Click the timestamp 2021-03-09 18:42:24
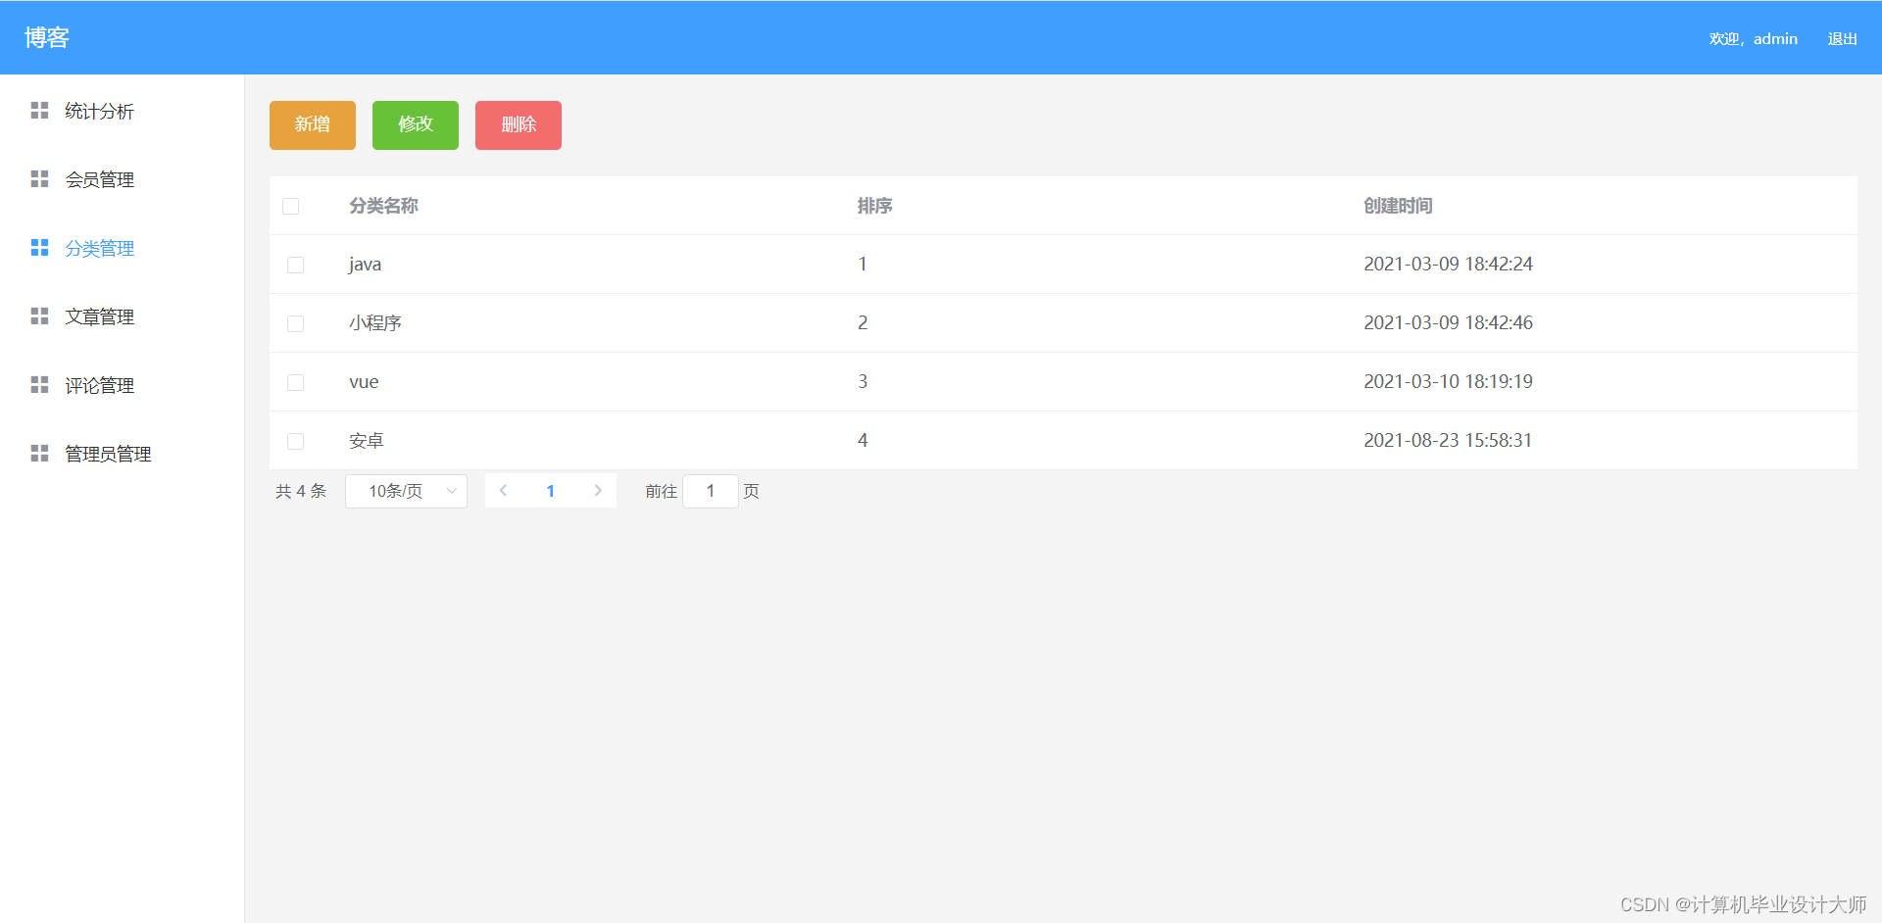This screenshot has width=1882, height=923. coord(1448,264)
